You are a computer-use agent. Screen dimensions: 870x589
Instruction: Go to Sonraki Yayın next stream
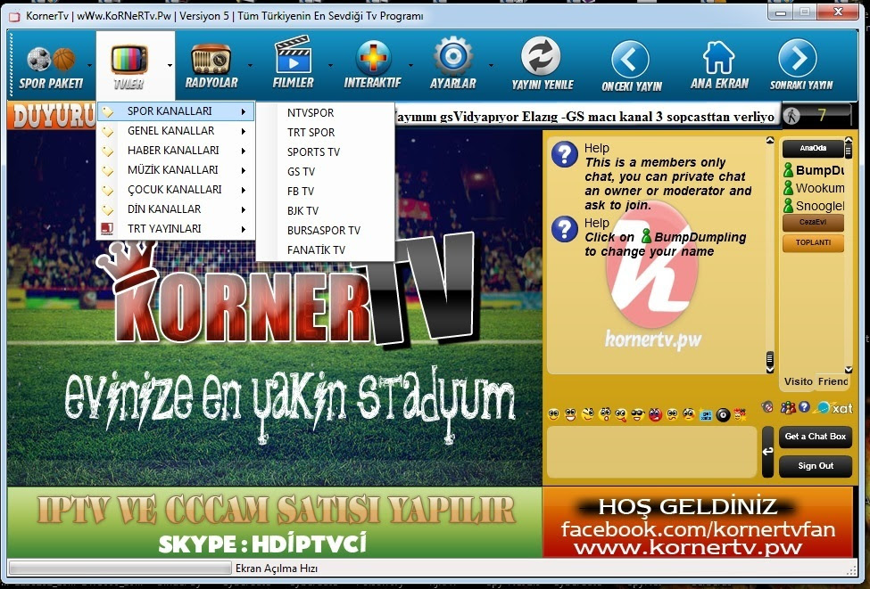(x=800, y=65)
